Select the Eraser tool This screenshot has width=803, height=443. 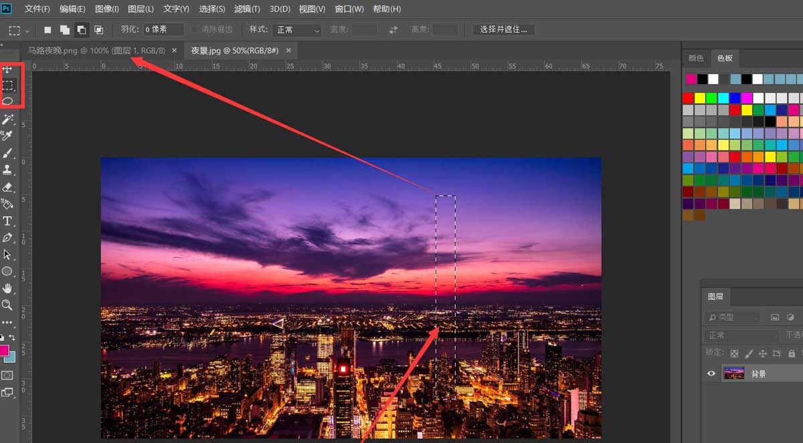pyautogui.click(x=8, y=187)
